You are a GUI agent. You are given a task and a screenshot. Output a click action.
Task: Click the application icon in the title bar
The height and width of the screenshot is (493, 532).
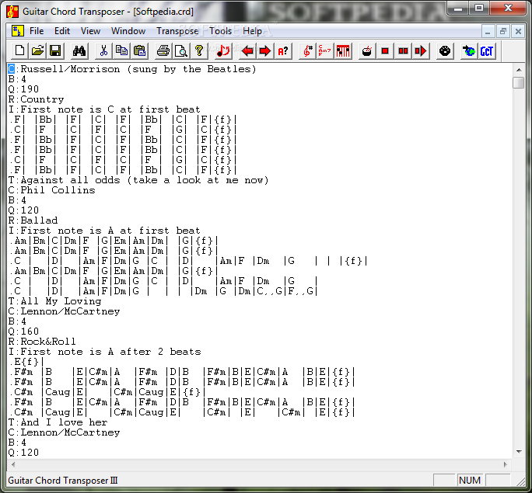(12, 11)
